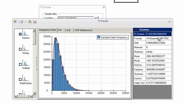185x104 pixels.
Task: Select the Weibull distribution thumbnail
Action: click(x=25, y=63)
